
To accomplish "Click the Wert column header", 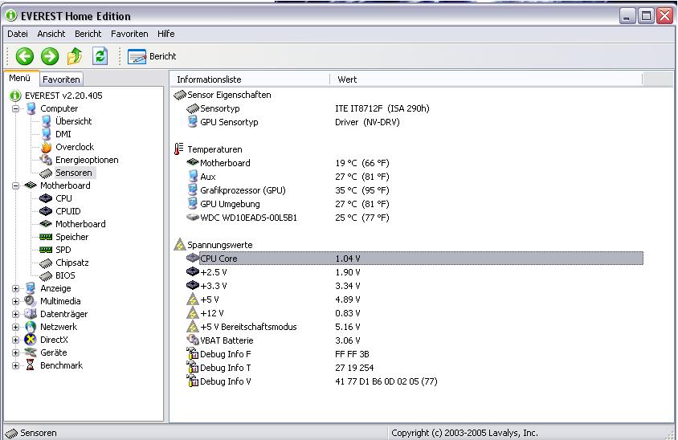I will point(487,79).
